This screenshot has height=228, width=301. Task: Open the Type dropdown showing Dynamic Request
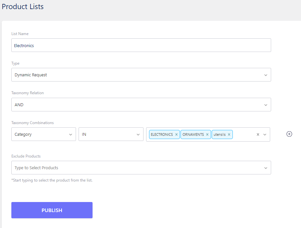[x=141, y=75]
